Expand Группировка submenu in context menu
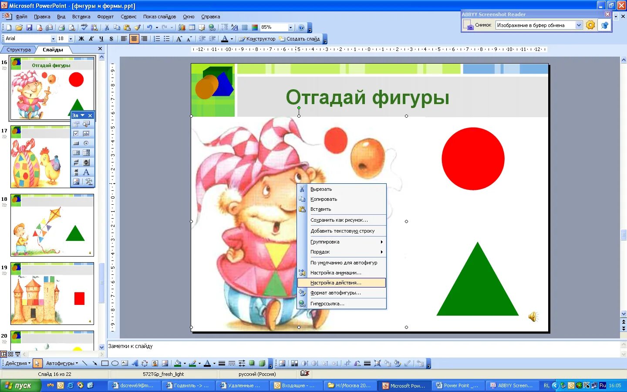Image resolution: width=627 pixels, height=392 pixels. tap(341, 242)
